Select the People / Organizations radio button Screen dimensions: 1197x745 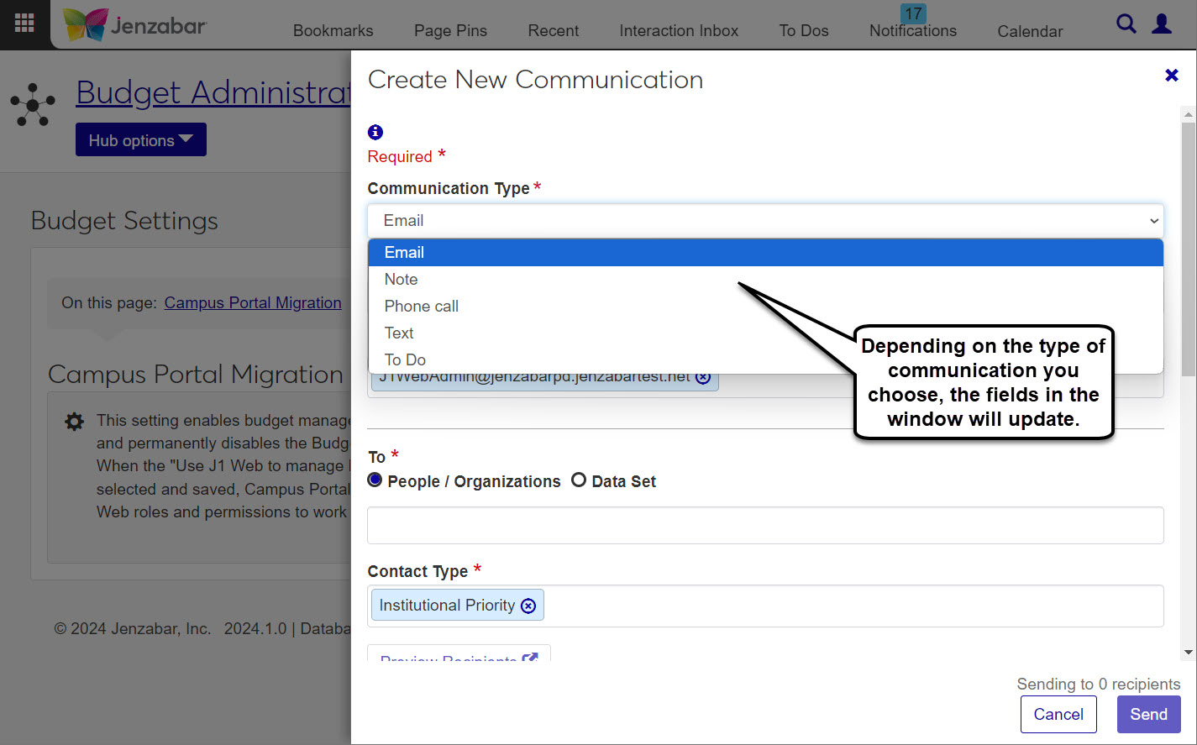(x=375, y=480)
